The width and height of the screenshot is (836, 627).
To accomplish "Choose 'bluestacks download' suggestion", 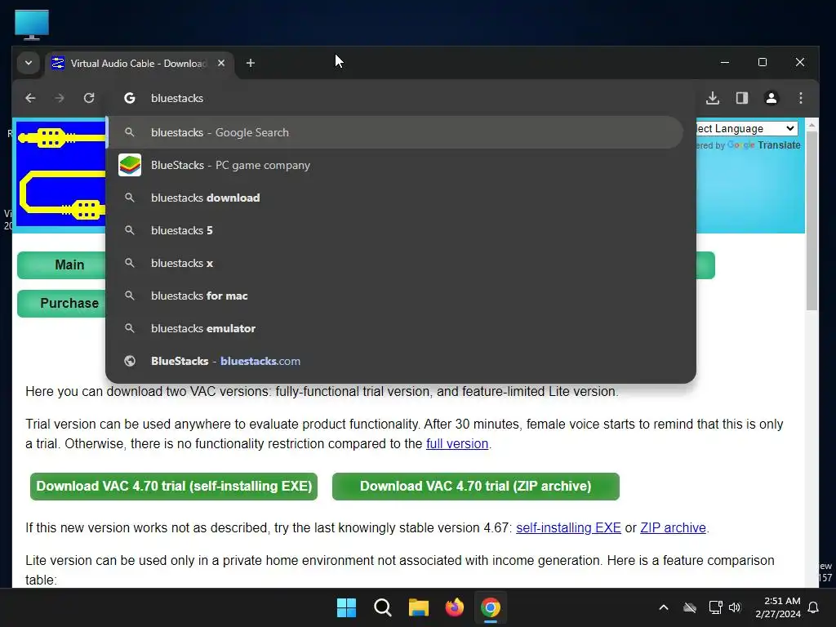I will pyautogui.click(x=394, y=198).
